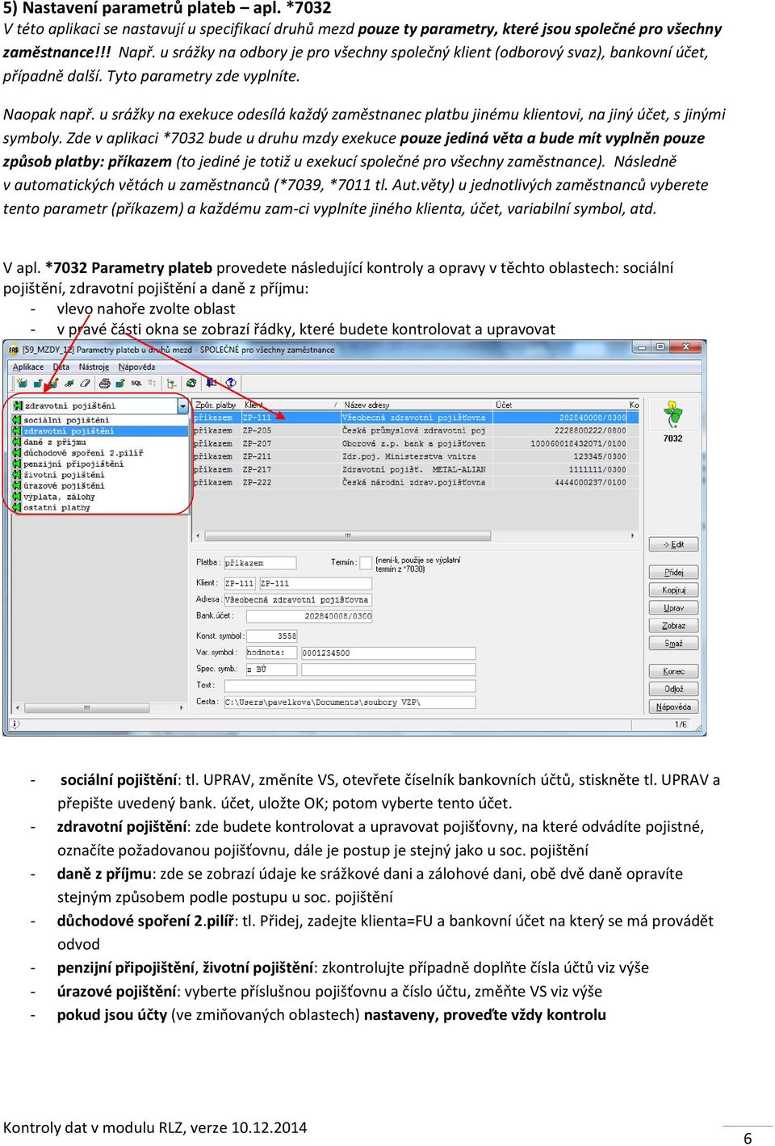Open the Nástroje menu
This screenshot has width=775, height=1146.
coord(94,367)
